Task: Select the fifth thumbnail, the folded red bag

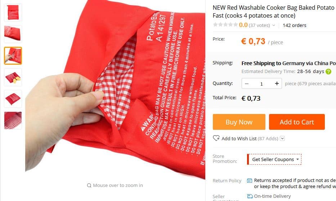Action: [x=13, y=99]
